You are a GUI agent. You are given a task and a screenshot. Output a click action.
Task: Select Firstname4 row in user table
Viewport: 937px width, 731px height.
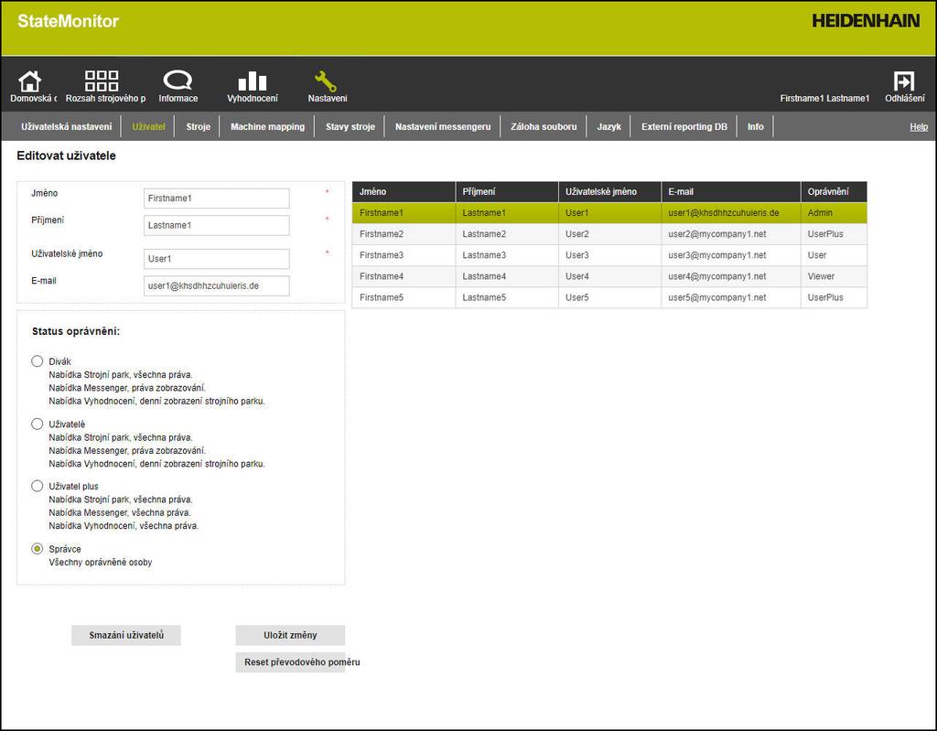609,276
